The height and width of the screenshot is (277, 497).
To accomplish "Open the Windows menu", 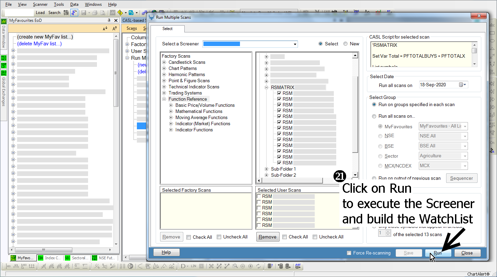I will pyautogui.click(x=93, y=4).
